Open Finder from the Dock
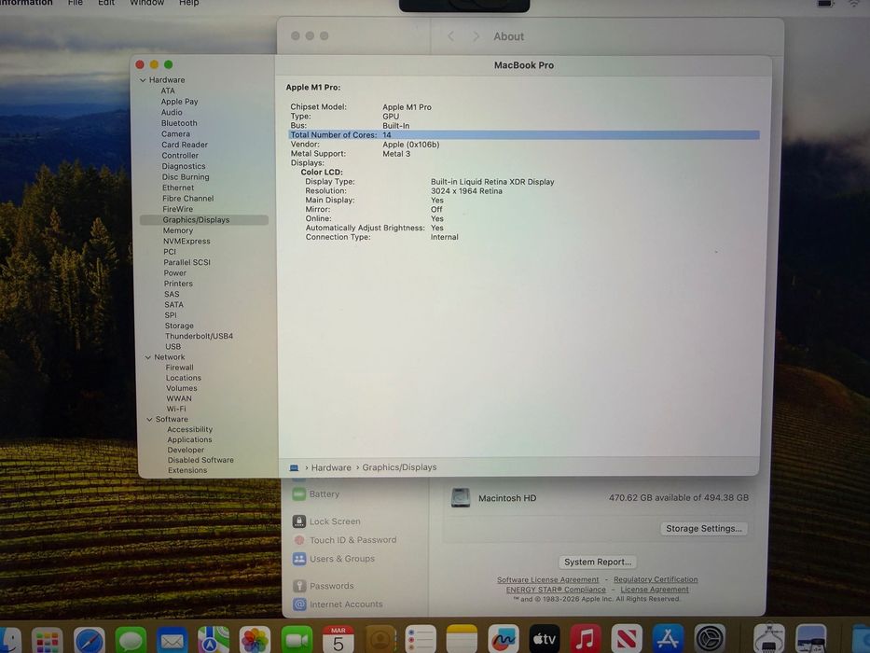The image size is (870, 653). coord(7,640)
